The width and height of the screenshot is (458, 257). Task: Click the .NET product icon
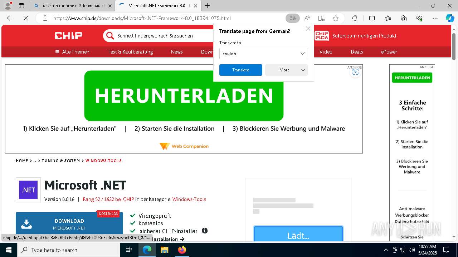[x=28, y=190]
